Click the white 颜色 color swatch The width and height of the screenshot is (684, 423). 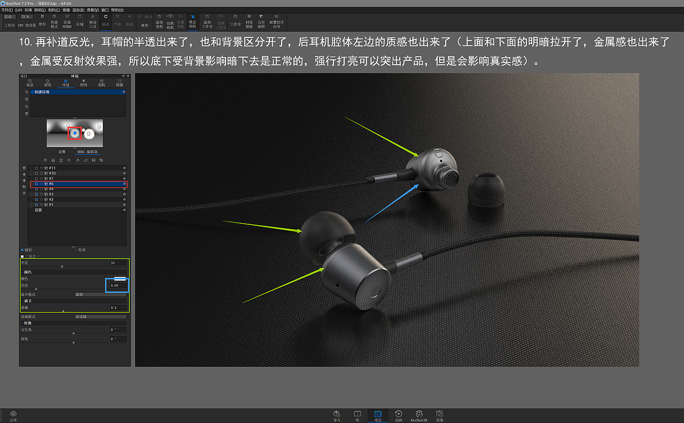pos(120,279)
